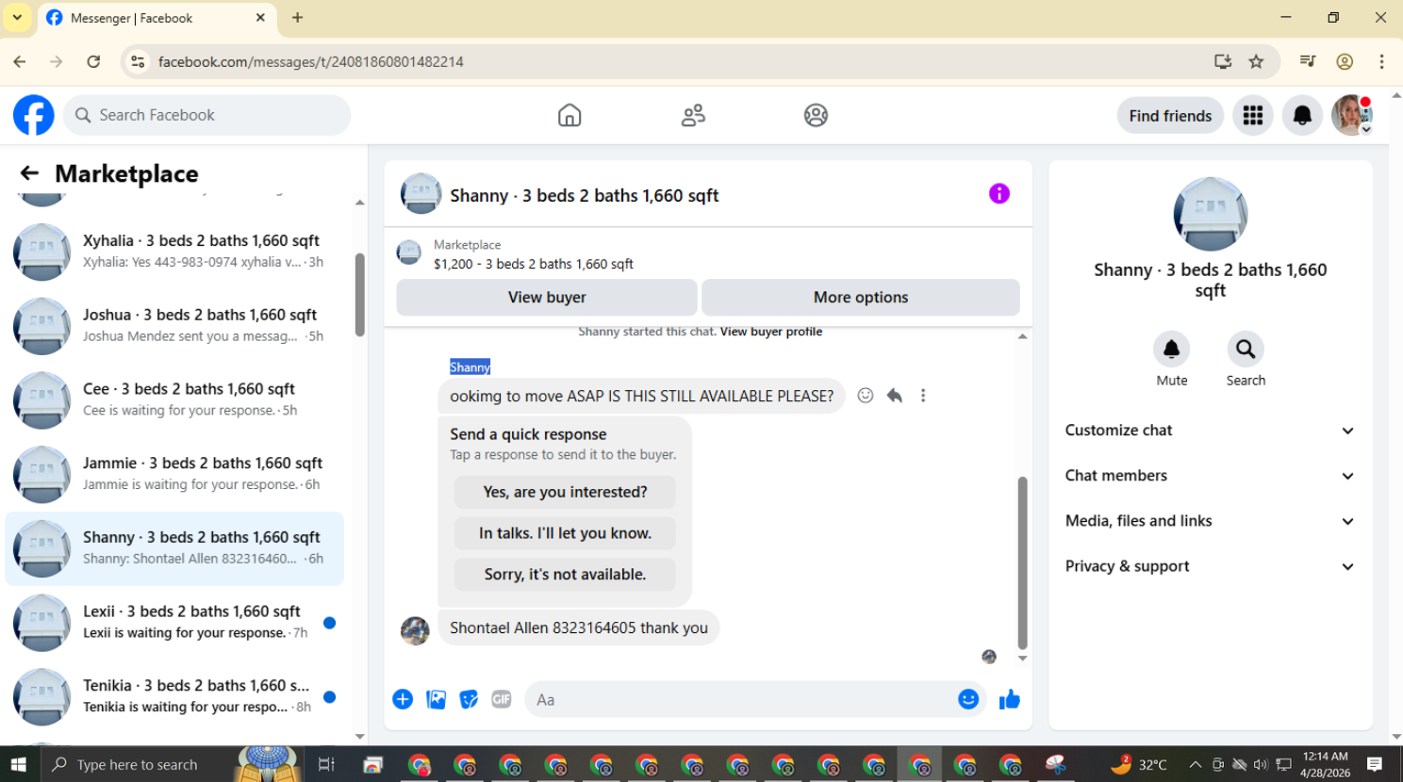1403x782 pixels.
Task: Click View buyer button
Action: click(x=547, y=297)
